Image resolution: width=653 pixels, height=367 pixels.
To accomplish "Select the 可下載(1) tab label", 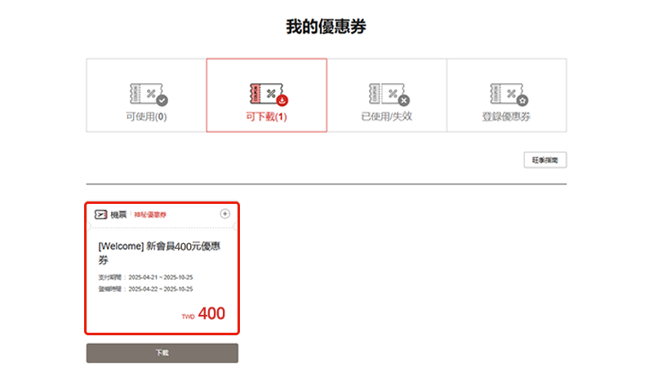I will [267, 116].
